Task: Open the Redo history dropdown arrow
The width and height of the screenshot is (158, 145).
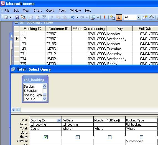Action: click(87, 17)
